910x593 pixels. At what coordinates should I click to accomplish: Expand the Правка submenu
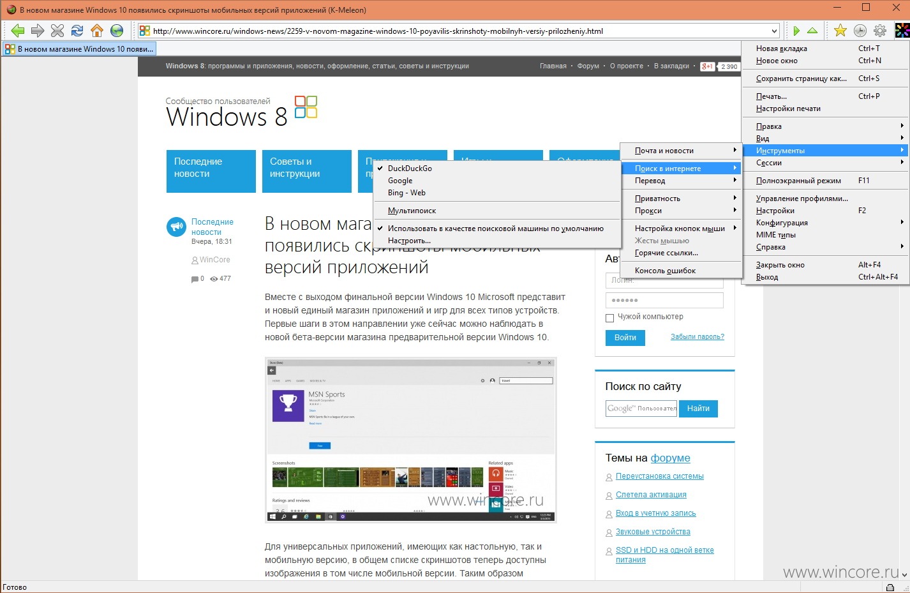[826, 126]
